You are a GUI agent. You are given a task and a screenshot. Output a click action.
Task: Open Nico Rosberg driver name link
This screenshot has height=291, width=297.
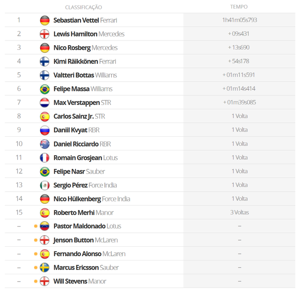click(x=72, y=48)
